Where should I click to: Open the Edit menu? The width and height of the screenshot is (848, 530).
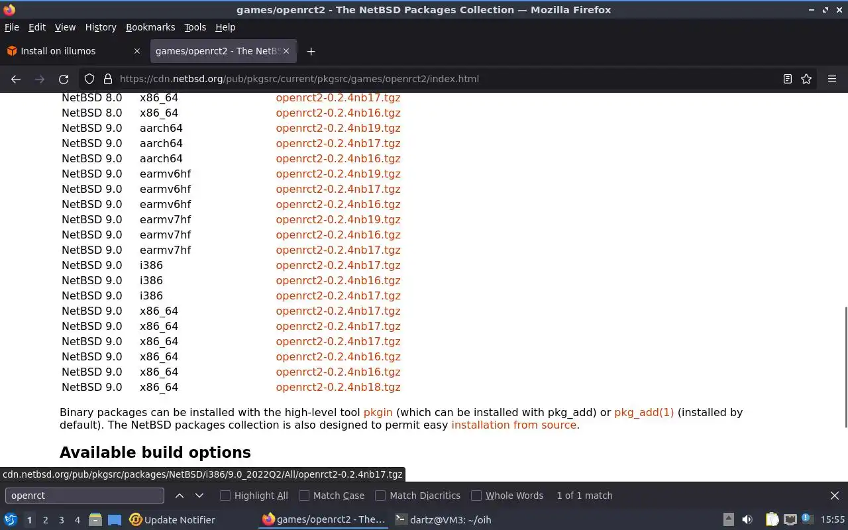click(37, 27)
